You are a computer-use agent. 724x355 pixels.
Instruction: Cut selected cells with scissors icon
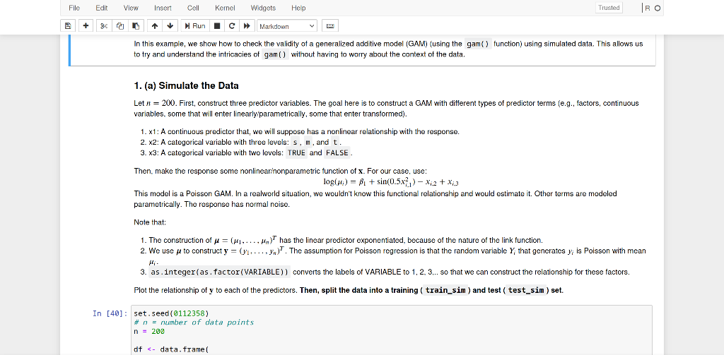coord(104,26)
